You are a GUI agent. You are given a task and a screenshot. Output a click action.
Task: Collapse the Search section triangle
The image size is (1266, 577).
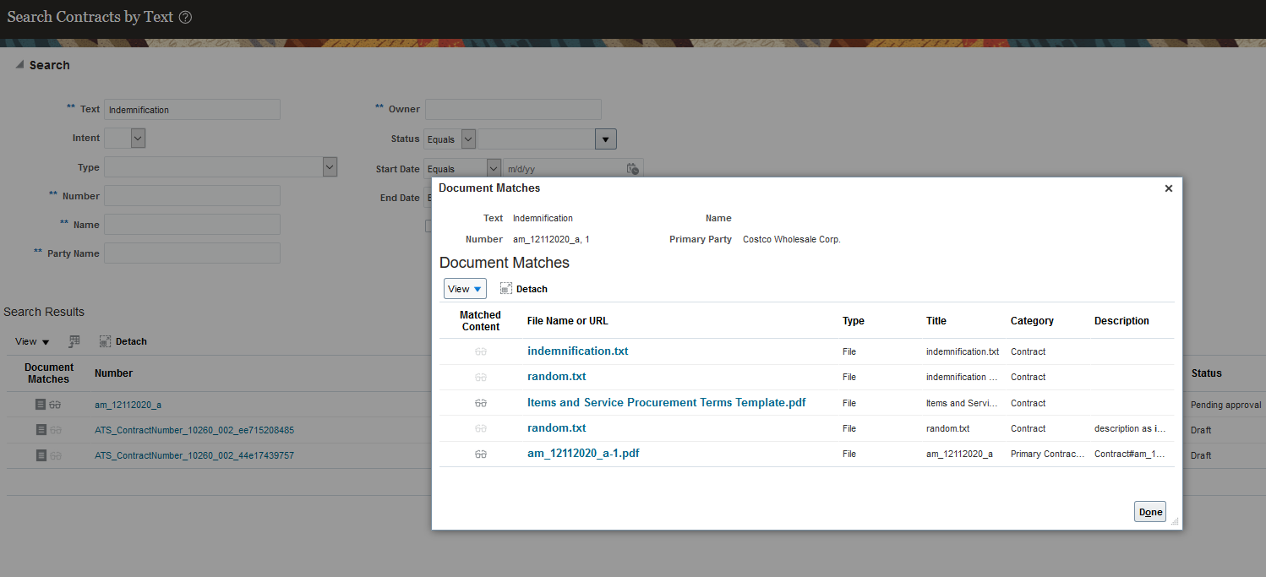coord(19,65)
